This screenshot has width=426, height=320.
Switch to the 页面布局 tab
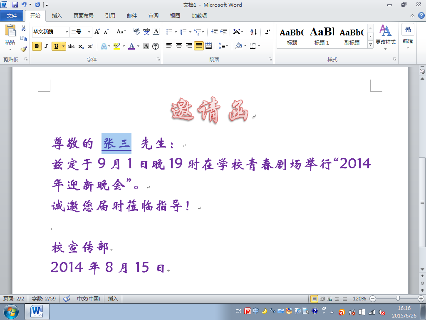tap(83, 16)
